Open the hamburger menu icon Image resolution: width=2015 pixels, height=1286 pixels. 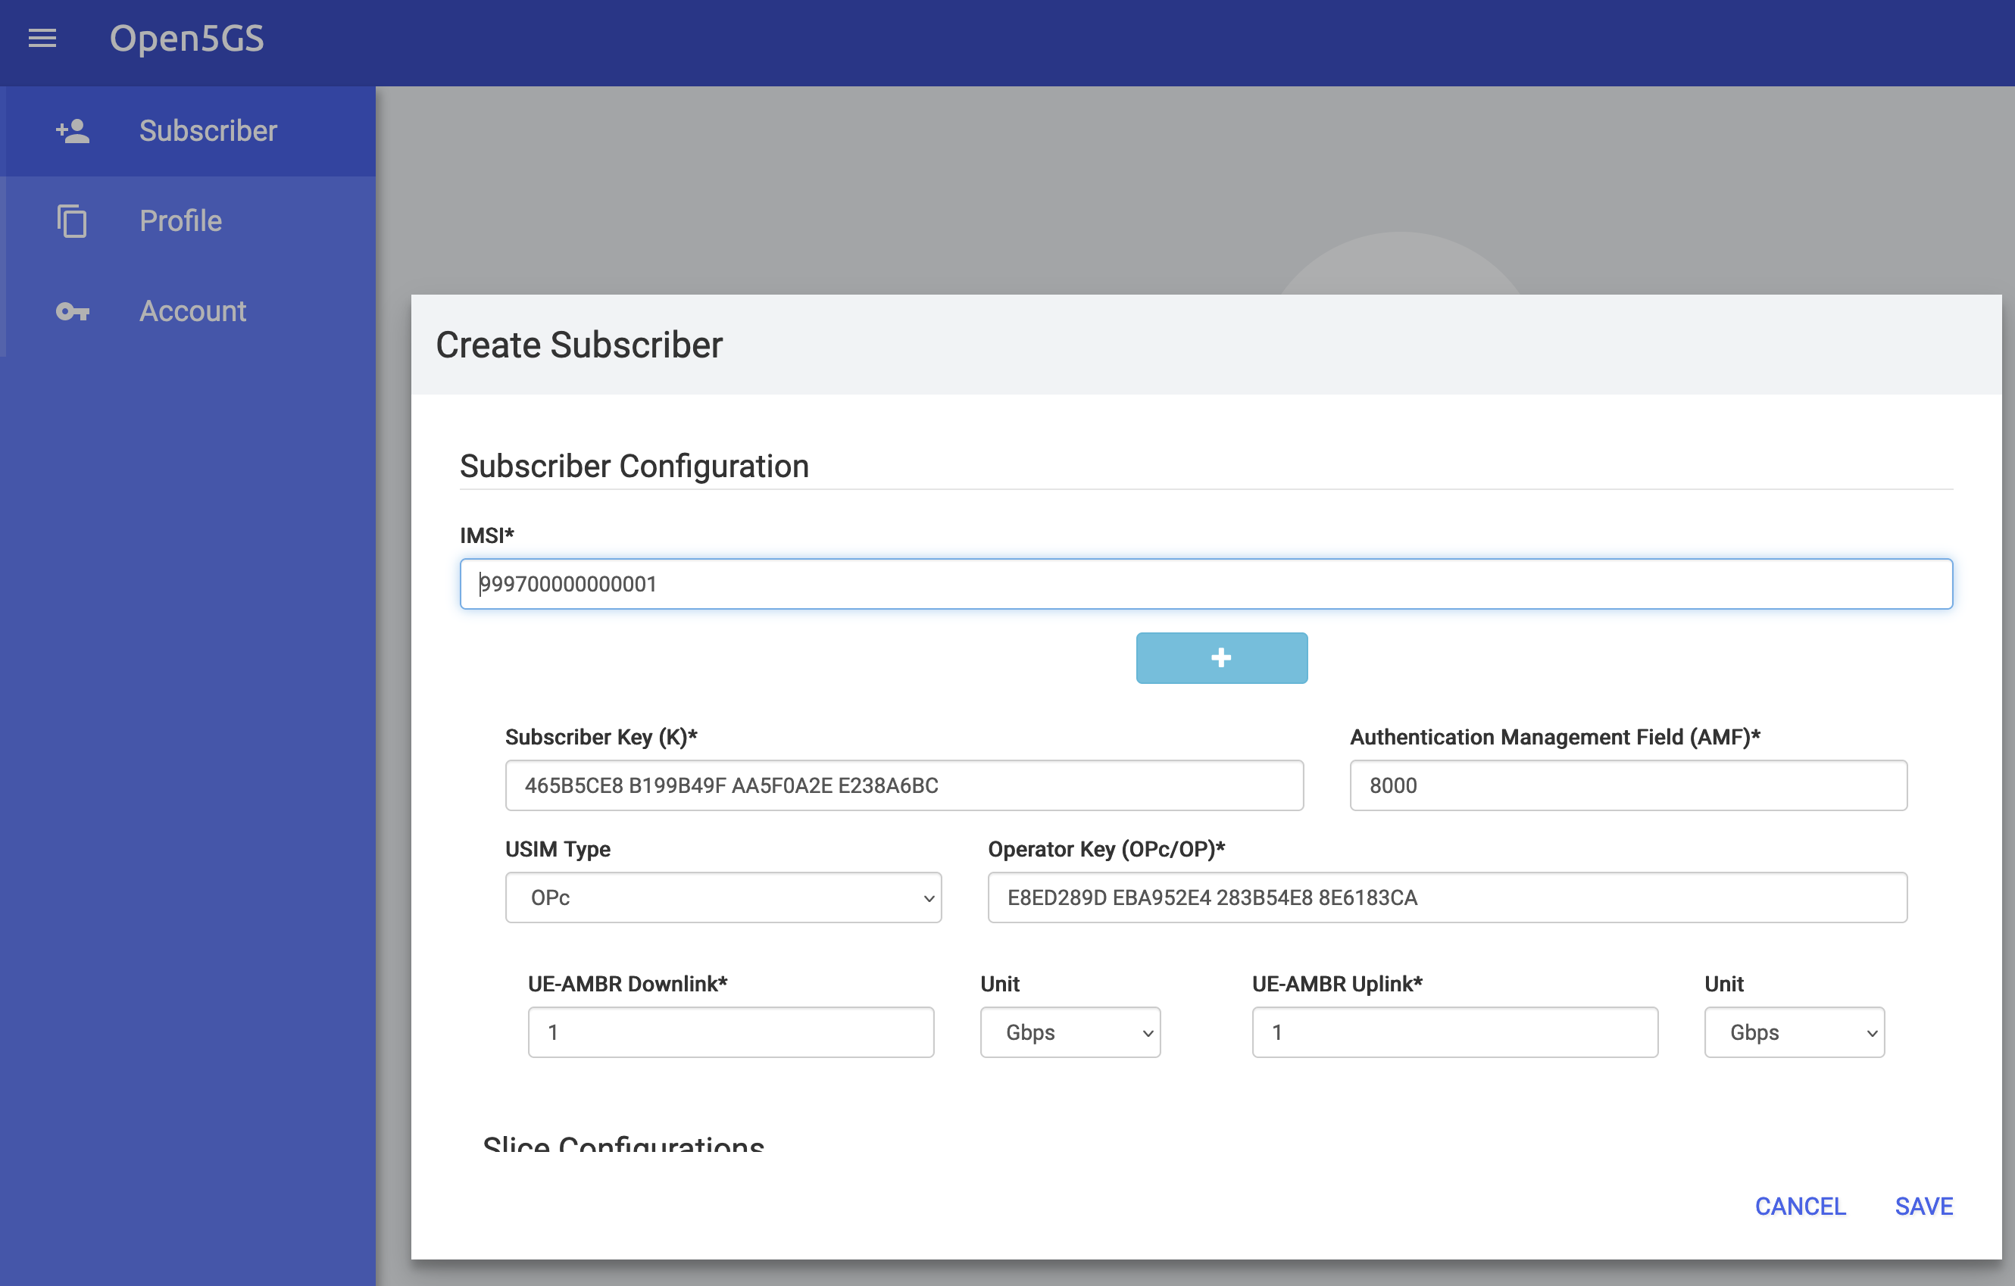pos(42,39)
